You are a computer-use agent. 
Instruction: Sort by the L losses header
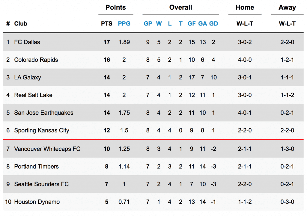(x=170, y=24)
